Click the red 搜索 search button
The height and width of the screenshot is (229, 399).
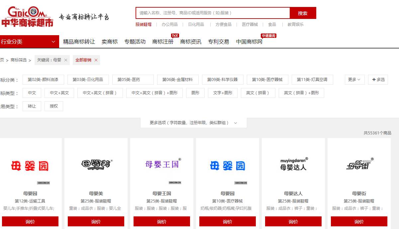tap(303, 13)
